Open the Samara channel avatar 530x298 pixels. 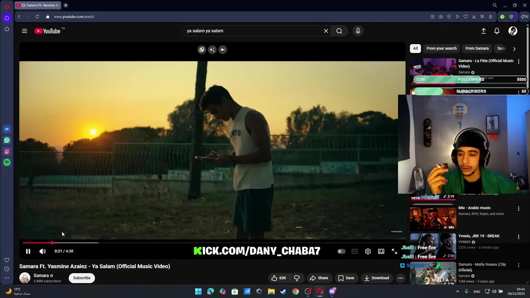pos(25,278)
